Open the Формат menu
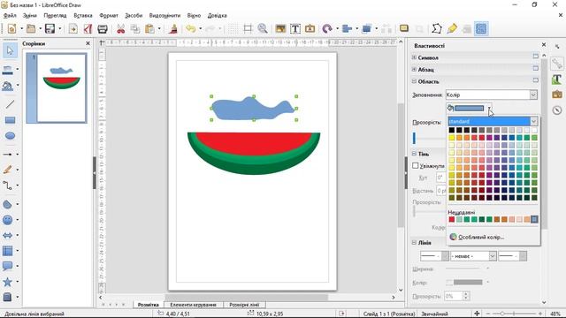This screenshot has width=566, height=318. click(109, 16)
